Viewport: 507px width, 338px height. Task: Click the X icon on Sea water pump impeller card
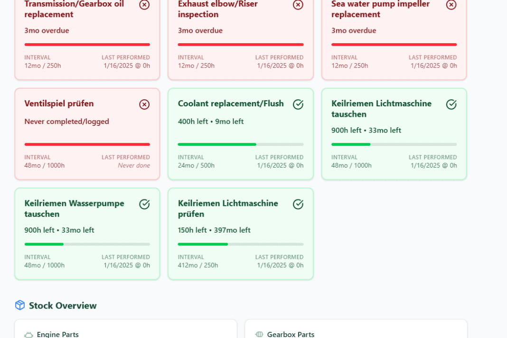tap(451, 5)
